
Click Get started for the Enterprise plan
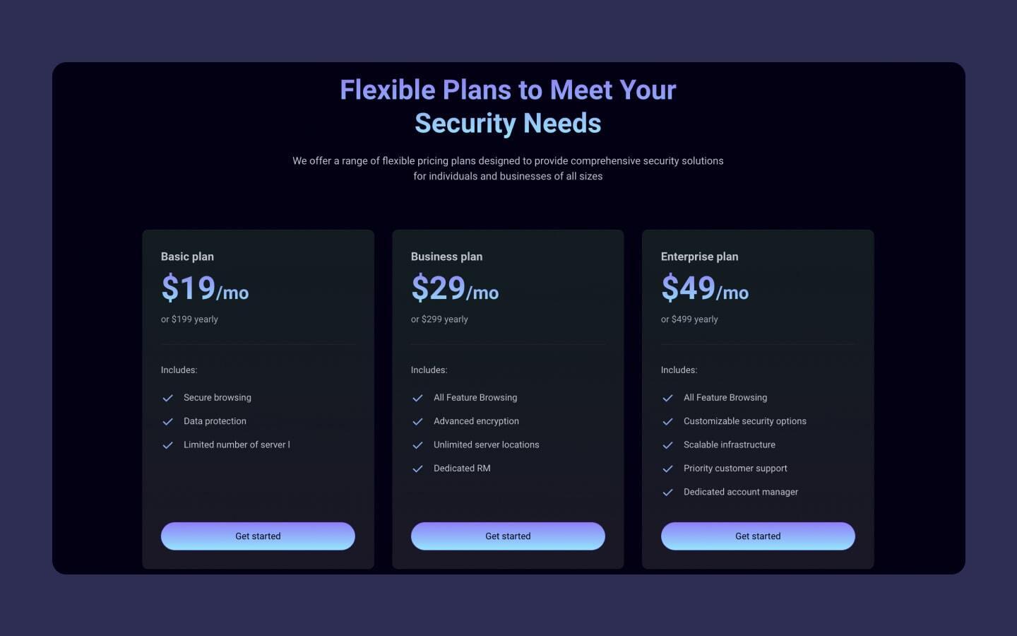click(x=758, y=536)
